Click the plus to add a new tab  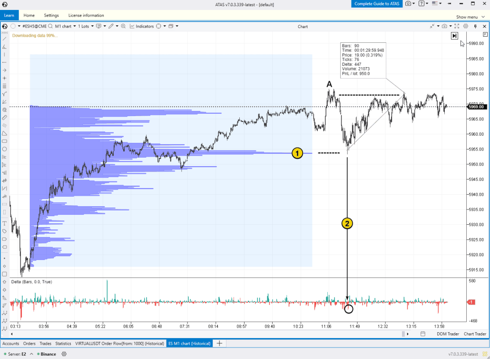[x=218, y=343]
